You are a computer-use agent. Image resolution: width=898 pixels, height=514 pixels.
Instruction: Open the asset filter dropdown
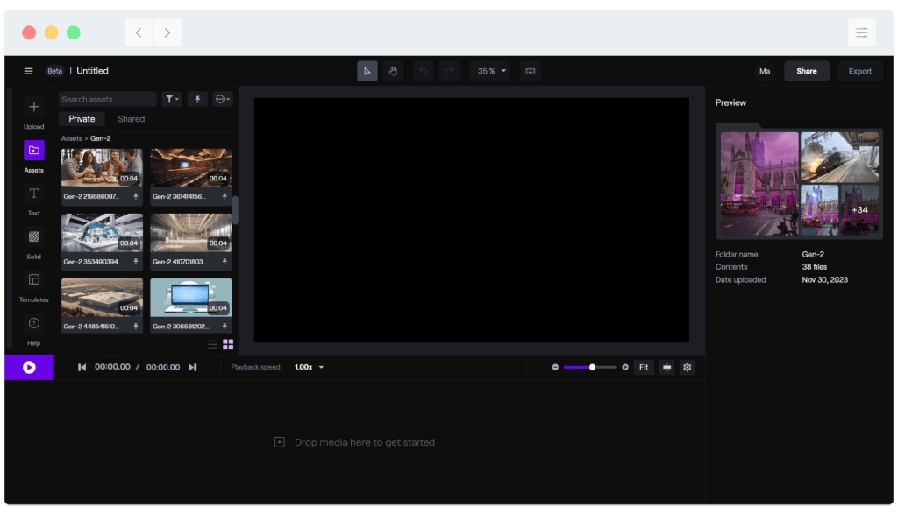(x=171, y=99)
